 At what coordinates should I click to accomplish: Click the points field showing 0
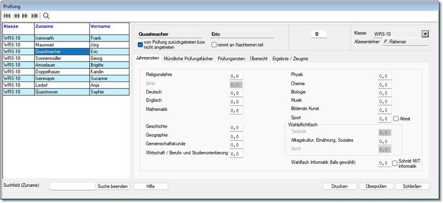coord(319,34)
